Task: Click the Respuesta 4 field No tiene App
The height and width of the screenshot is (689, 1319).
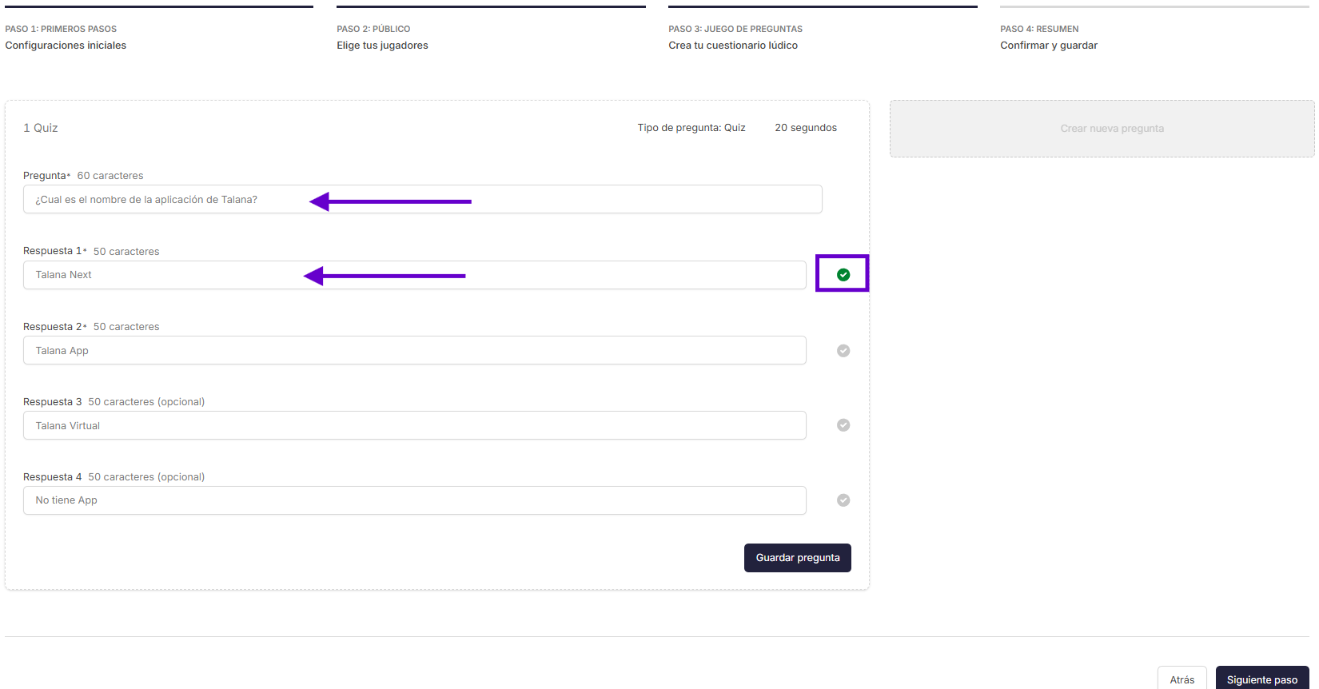Action: (x=415, y=500)
